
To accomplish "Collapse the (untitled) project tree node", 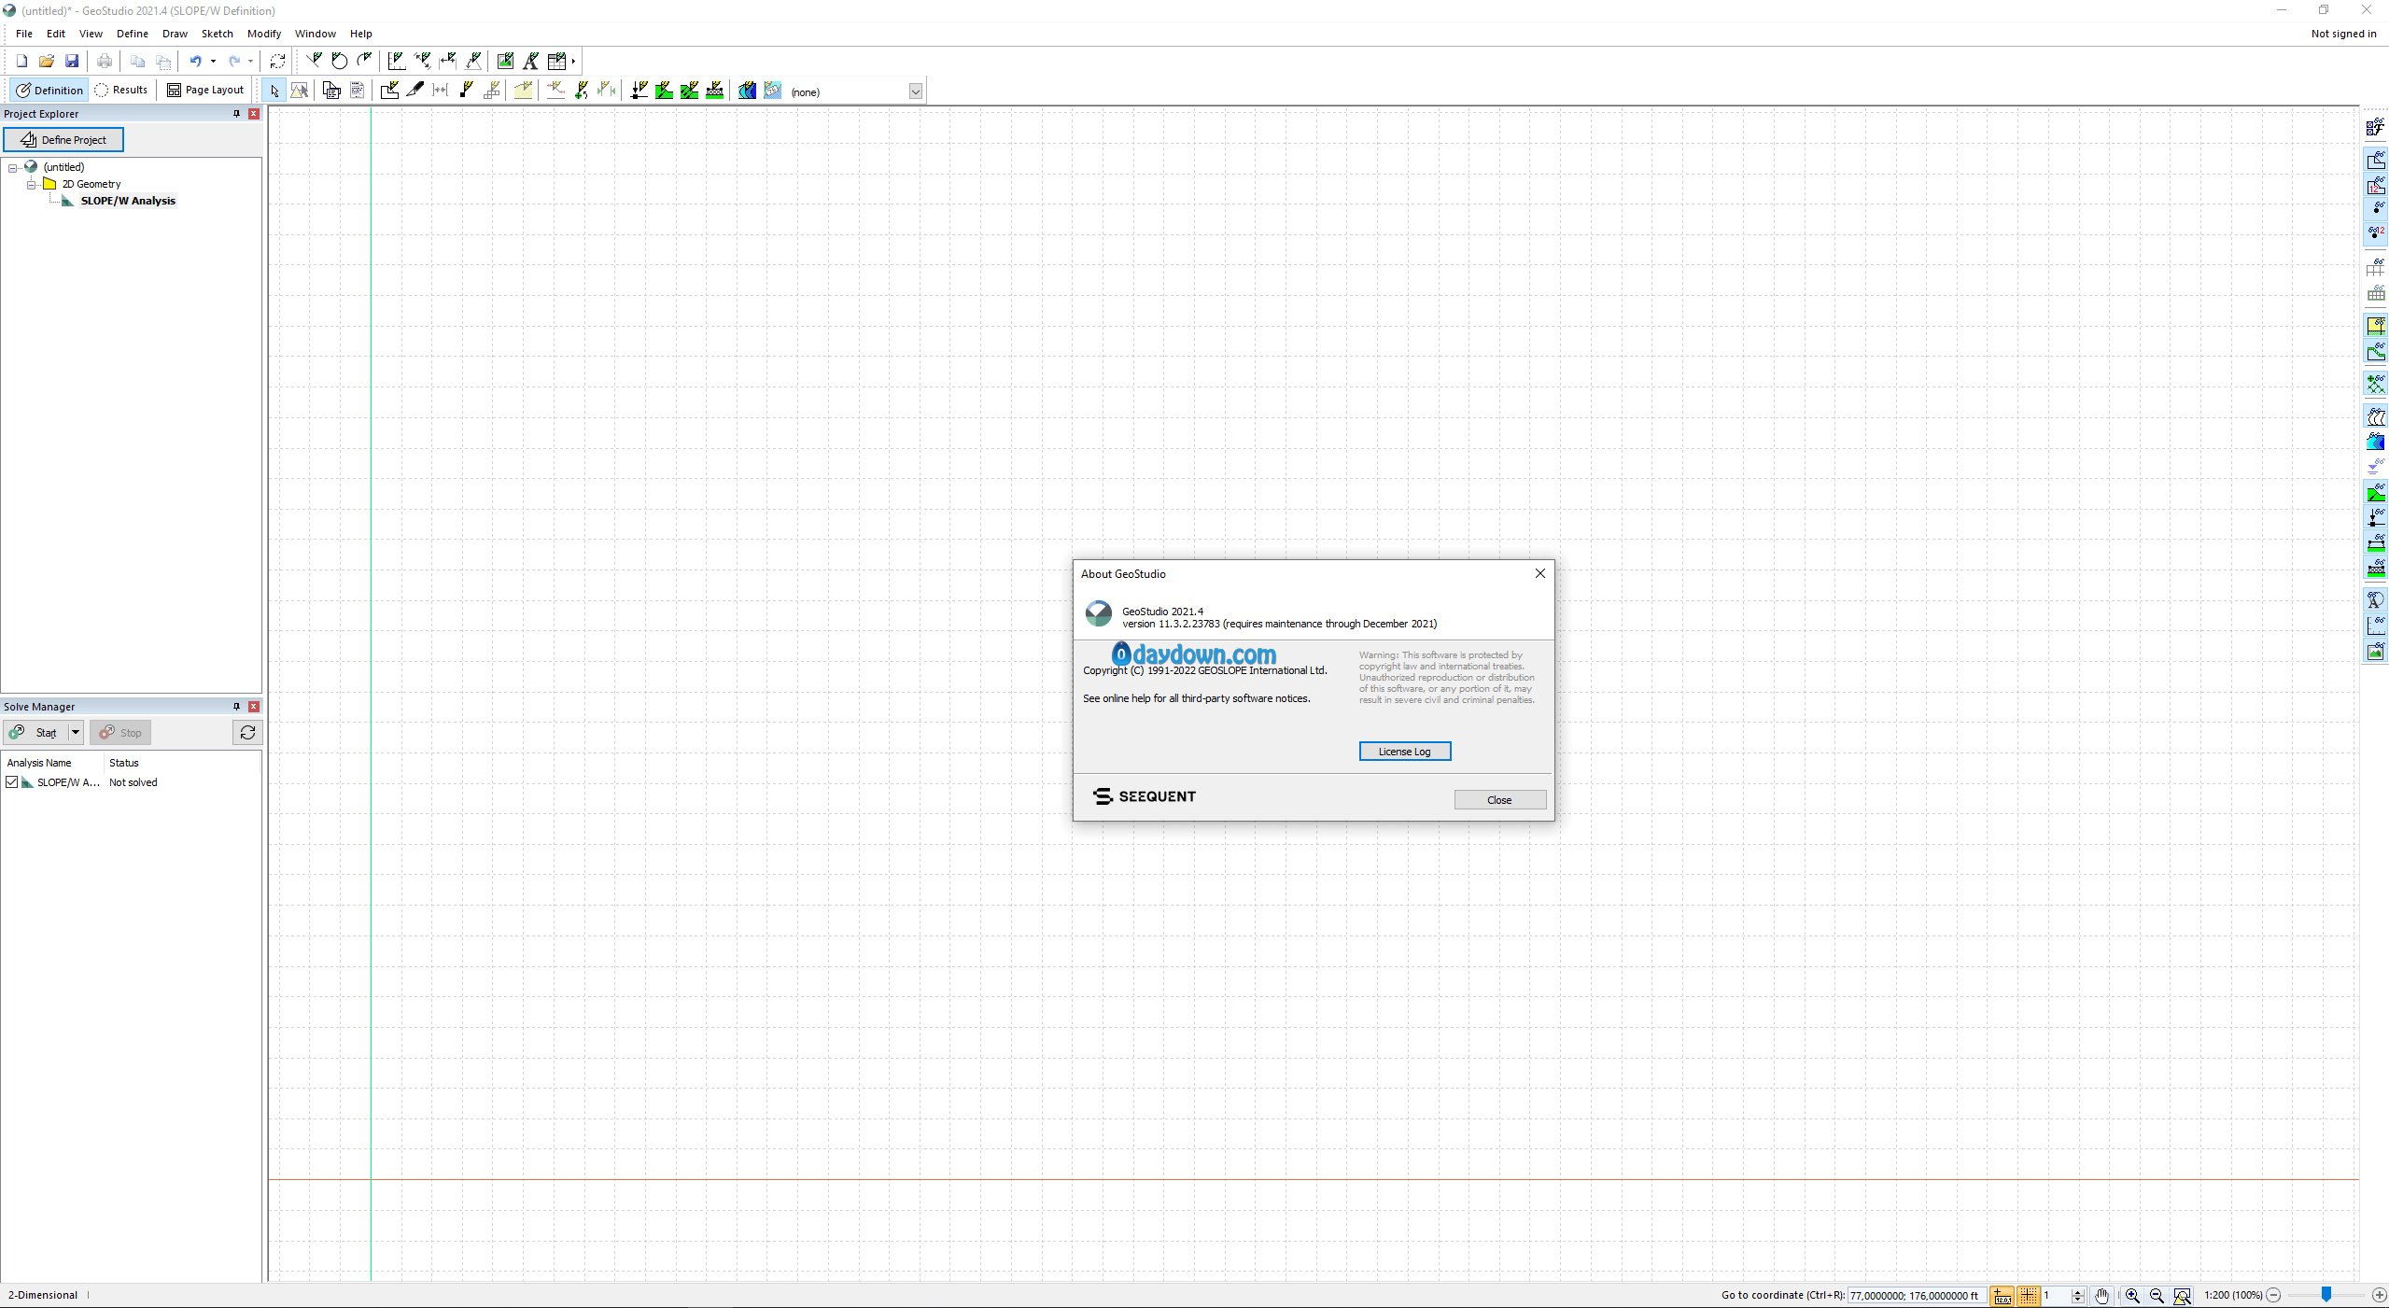I will (13, 168).
